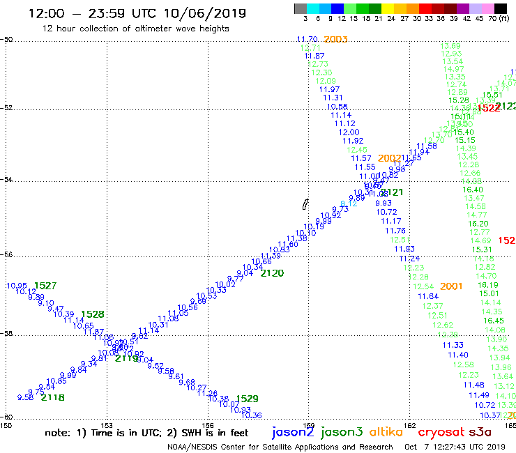Click the green pass time label '2121'
This screenshot has width=516, height=453.
tap(392, 192)
